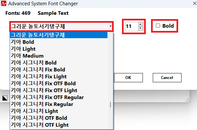Select 기아 시그니처 Fix OTF Regular
This screenshot has width=197, height=130.
59,97
